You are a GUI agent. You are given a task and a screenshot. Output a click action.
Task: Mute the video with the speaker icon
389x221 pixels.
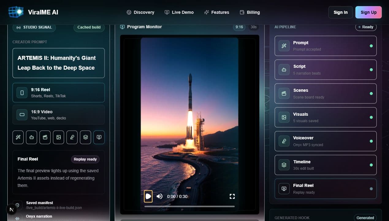pyautogui.click(x=160, y=196)
